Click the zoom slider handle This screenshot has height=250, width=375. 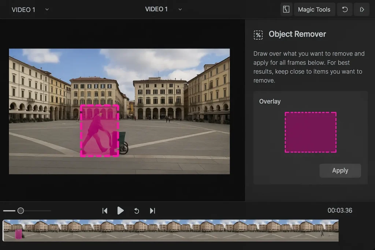click(21, 210)
